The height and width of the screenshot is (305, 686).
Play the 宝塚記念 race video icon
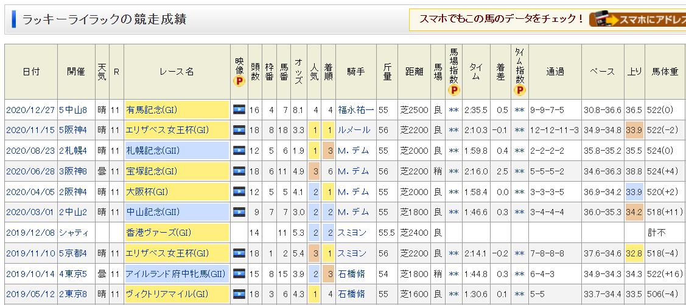(x=239, y=171)
